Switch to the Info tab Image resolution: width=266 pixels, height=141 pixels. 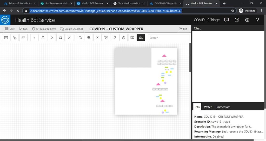tap(197, 107)
